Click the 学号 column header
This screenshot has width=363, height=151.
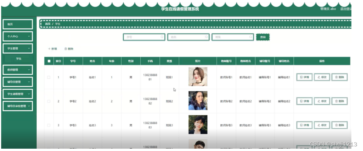coord(73,61)
